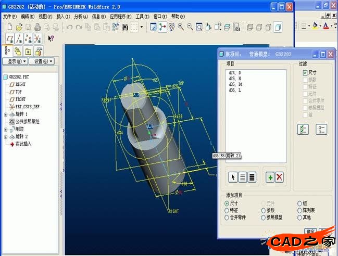The width and height of the screenshot is (338, 256).
Task: Click the green plus add item button
Action: pyautogui.click(x=270, y=177)
